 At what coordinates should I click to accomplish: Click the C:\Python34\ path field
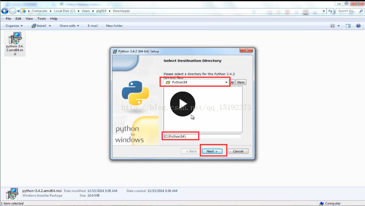coord(202,137)
